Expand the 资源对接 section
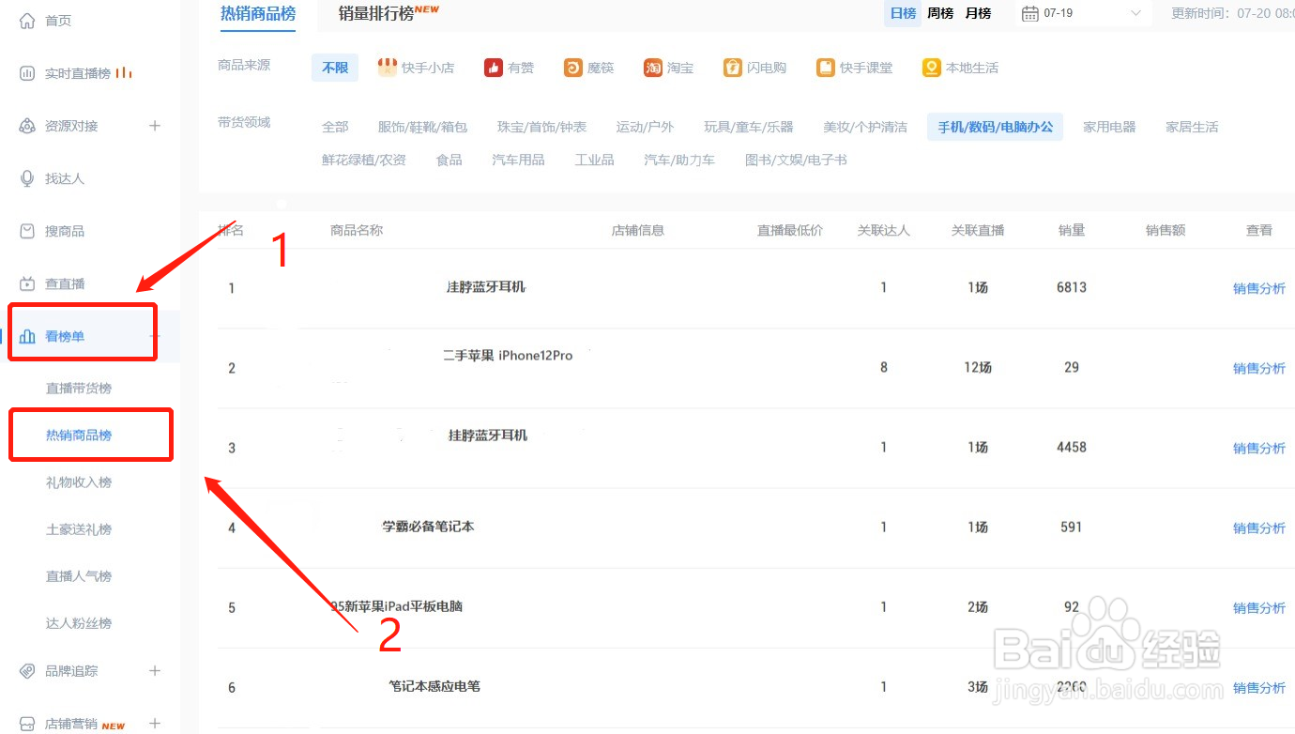1295x734 pixels. [x=155, y=125]
